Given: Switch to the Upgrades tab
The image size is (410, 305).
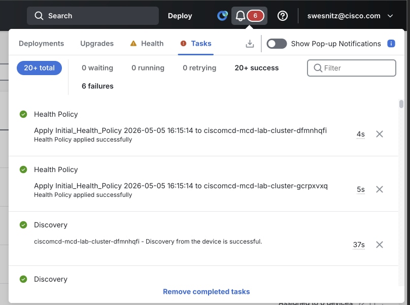Looking at the screenshot, I should tap(97, 44).
